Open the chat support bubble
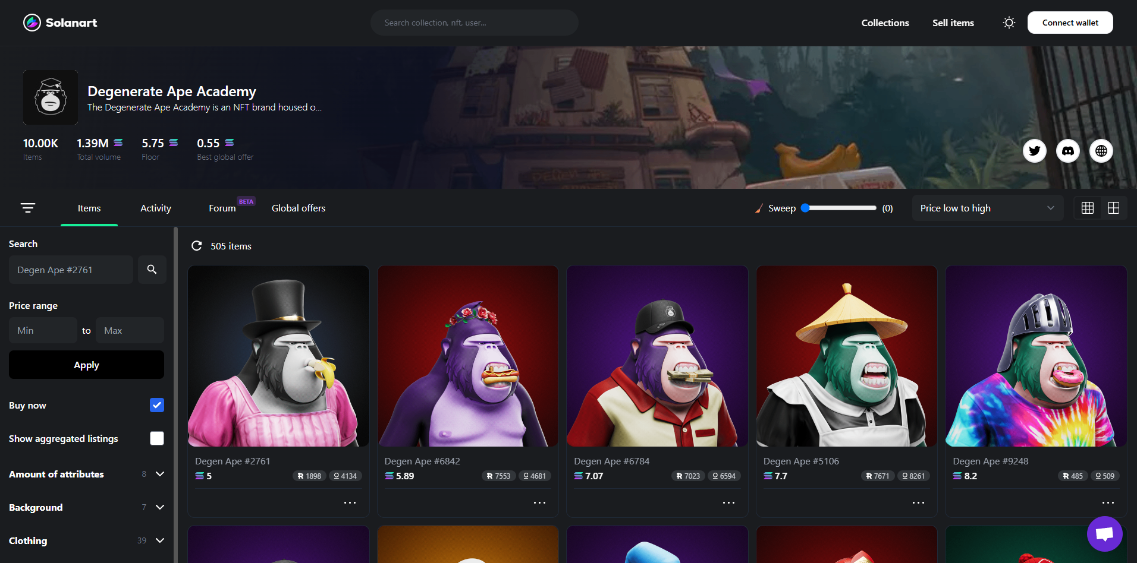 point(1104,534)
